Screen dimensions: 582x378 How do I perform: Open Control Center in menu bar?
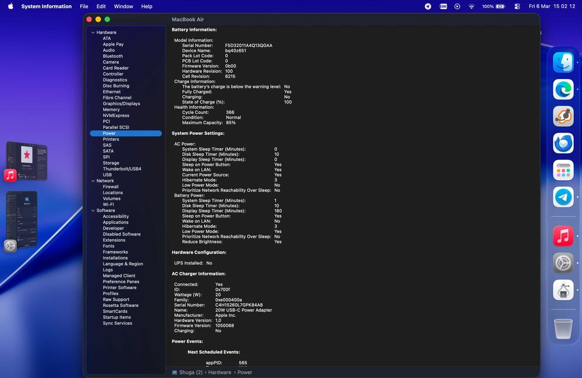[517, 6]
